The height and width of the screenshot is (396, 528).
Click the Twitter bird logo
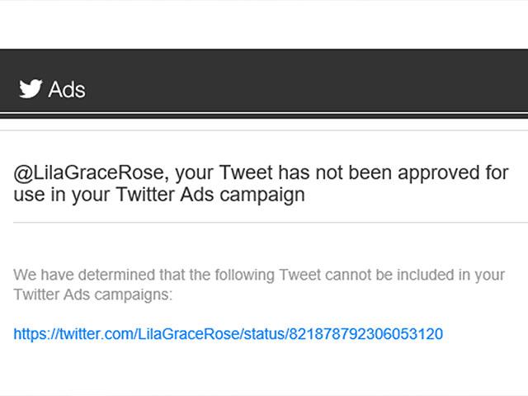[31, 89]
